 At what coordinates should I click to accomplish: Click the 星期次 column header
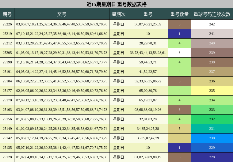[119, 14]
